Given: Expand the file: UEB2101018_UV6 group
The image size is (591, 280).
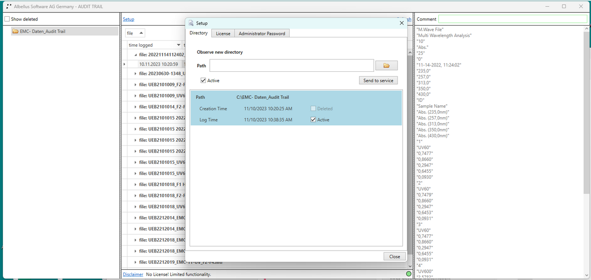Looking at the screenshot, I should point(136,207).
